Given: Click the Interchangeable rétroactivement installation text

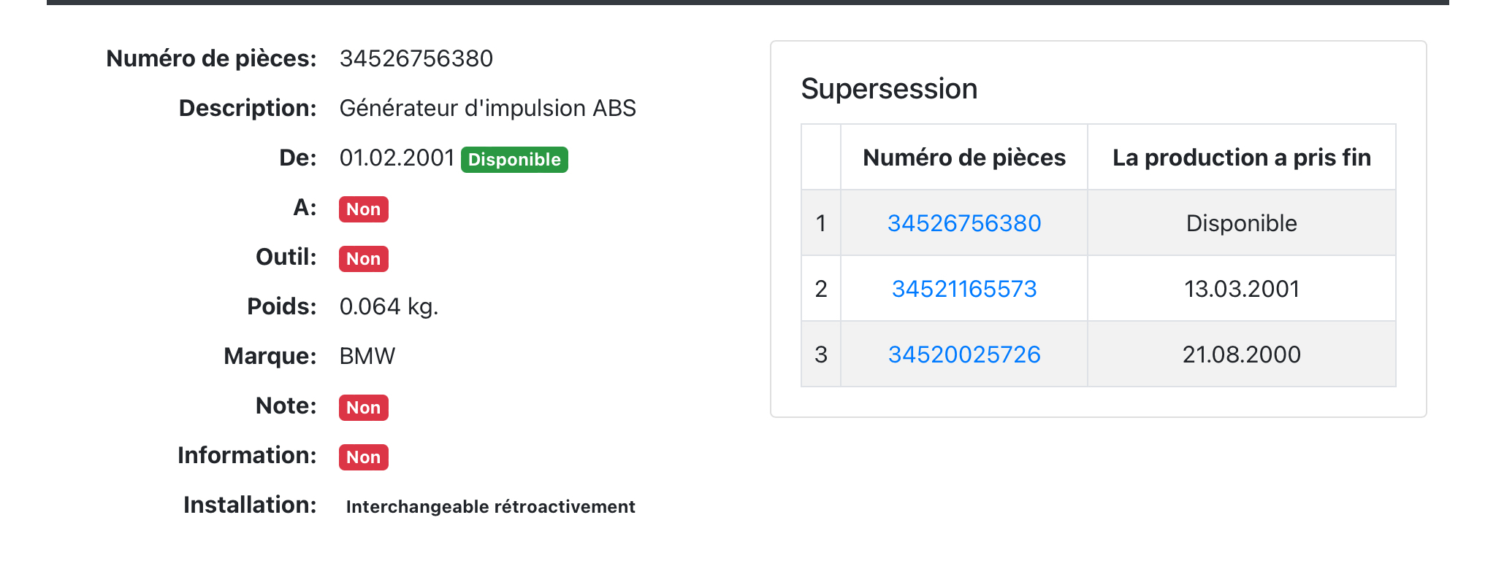Looking at the screenshot, I should tap(490, 507).
